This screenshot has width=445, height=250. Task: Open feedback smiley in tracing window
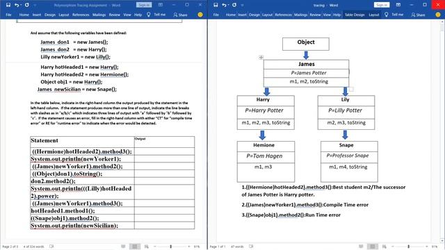coord(438,15)
